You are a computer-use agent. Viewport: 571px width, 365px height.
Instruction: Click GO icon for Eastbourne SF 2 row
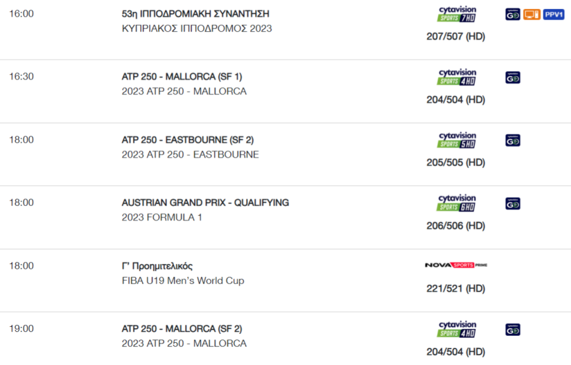(513, 140)
